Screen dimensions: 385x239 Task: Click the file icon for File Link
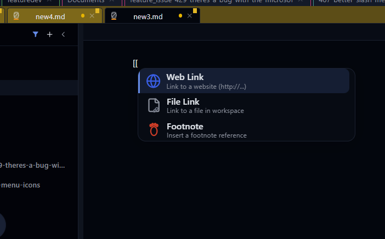coord(154,105)
